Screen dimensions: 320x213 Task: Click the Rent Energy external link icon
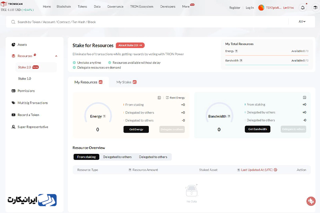pos(167,98)
